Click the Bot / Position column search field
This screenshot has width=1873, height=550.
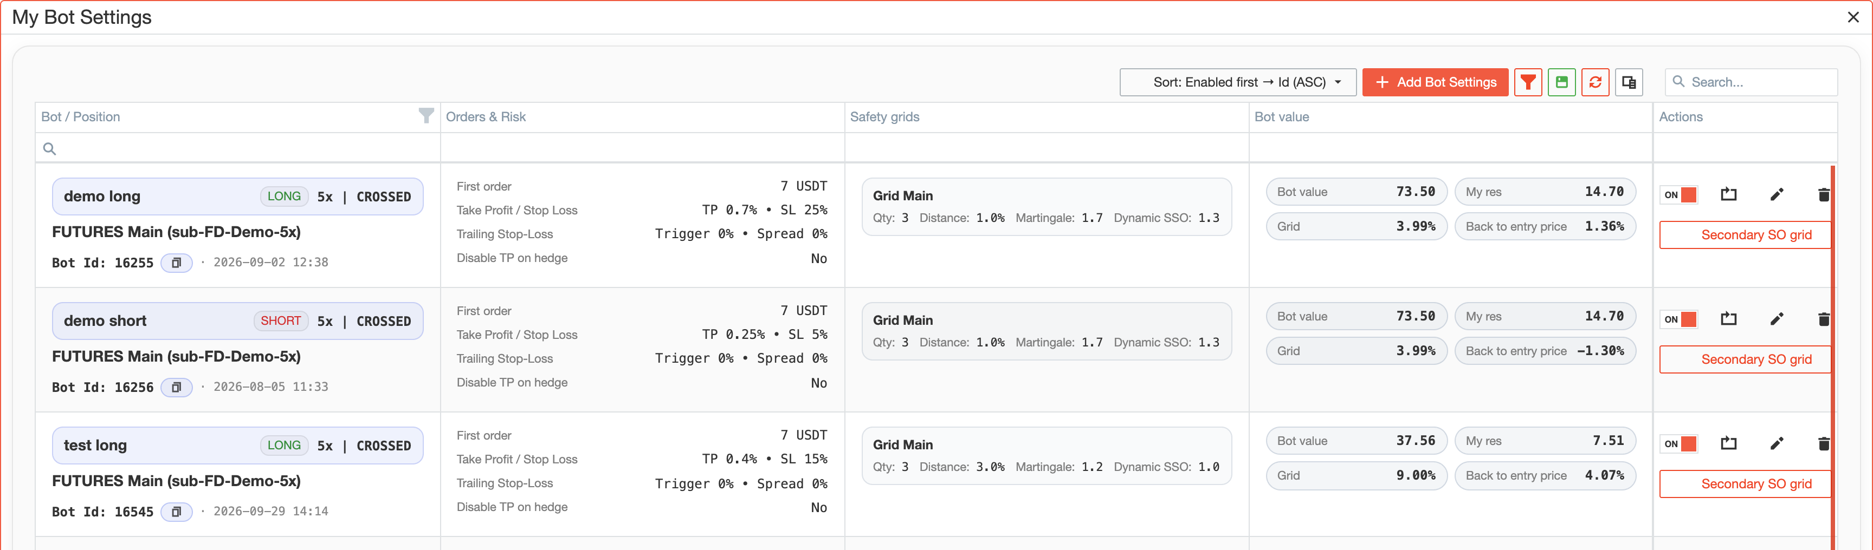pos(238,148)
